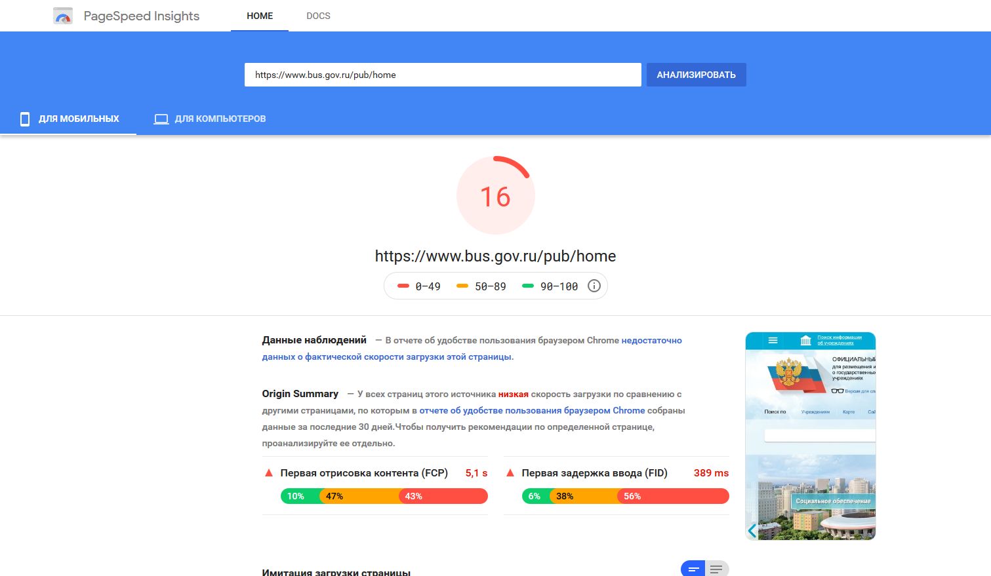Click the PageSpeed Insights title text
The height and width of the screenshot is (576, 991).
pos(142,16)
